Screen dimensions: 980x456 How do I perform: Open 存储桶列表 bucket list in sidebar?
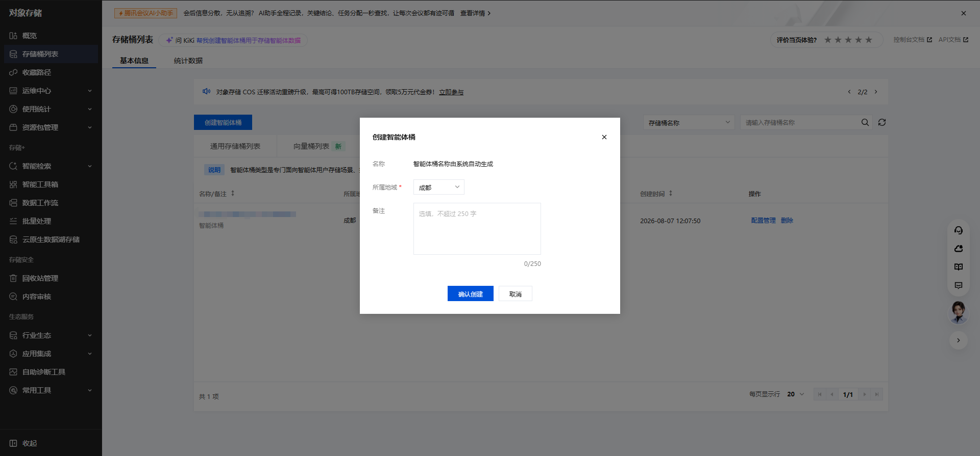[x=51, y=54]
